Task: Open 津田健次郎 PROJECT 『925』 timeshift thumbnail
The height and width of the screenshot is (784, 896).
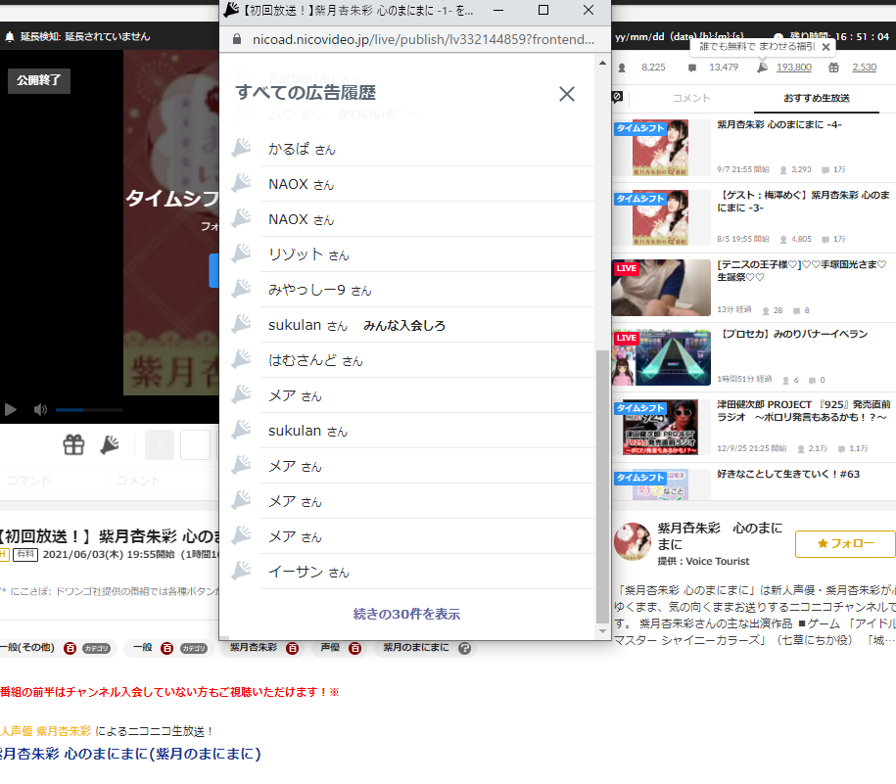Action: click(x=661, y=427)
